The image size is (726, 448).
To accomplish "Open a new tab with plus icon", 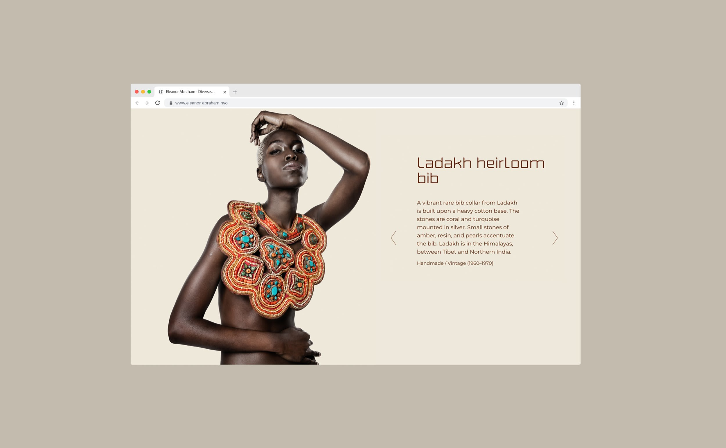I will tap(235, 92).
